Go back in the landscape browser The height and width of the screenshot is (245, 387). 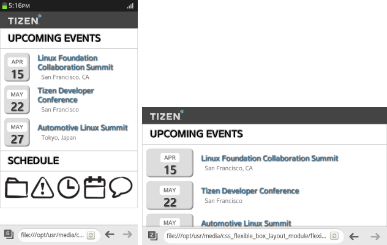354,235
